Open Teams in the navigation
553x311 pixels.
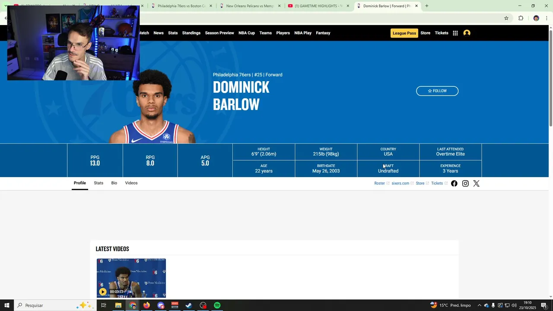[x=266, y=33]
